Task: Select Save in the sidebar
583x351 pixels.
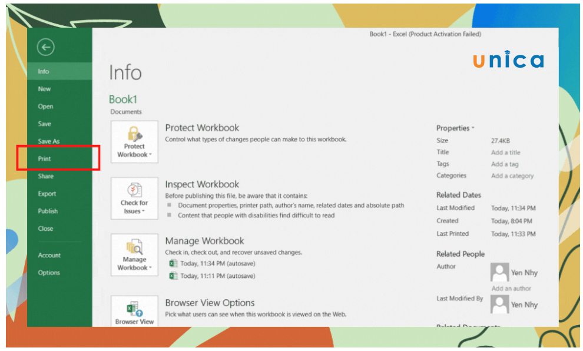Action: coord(59,124)
